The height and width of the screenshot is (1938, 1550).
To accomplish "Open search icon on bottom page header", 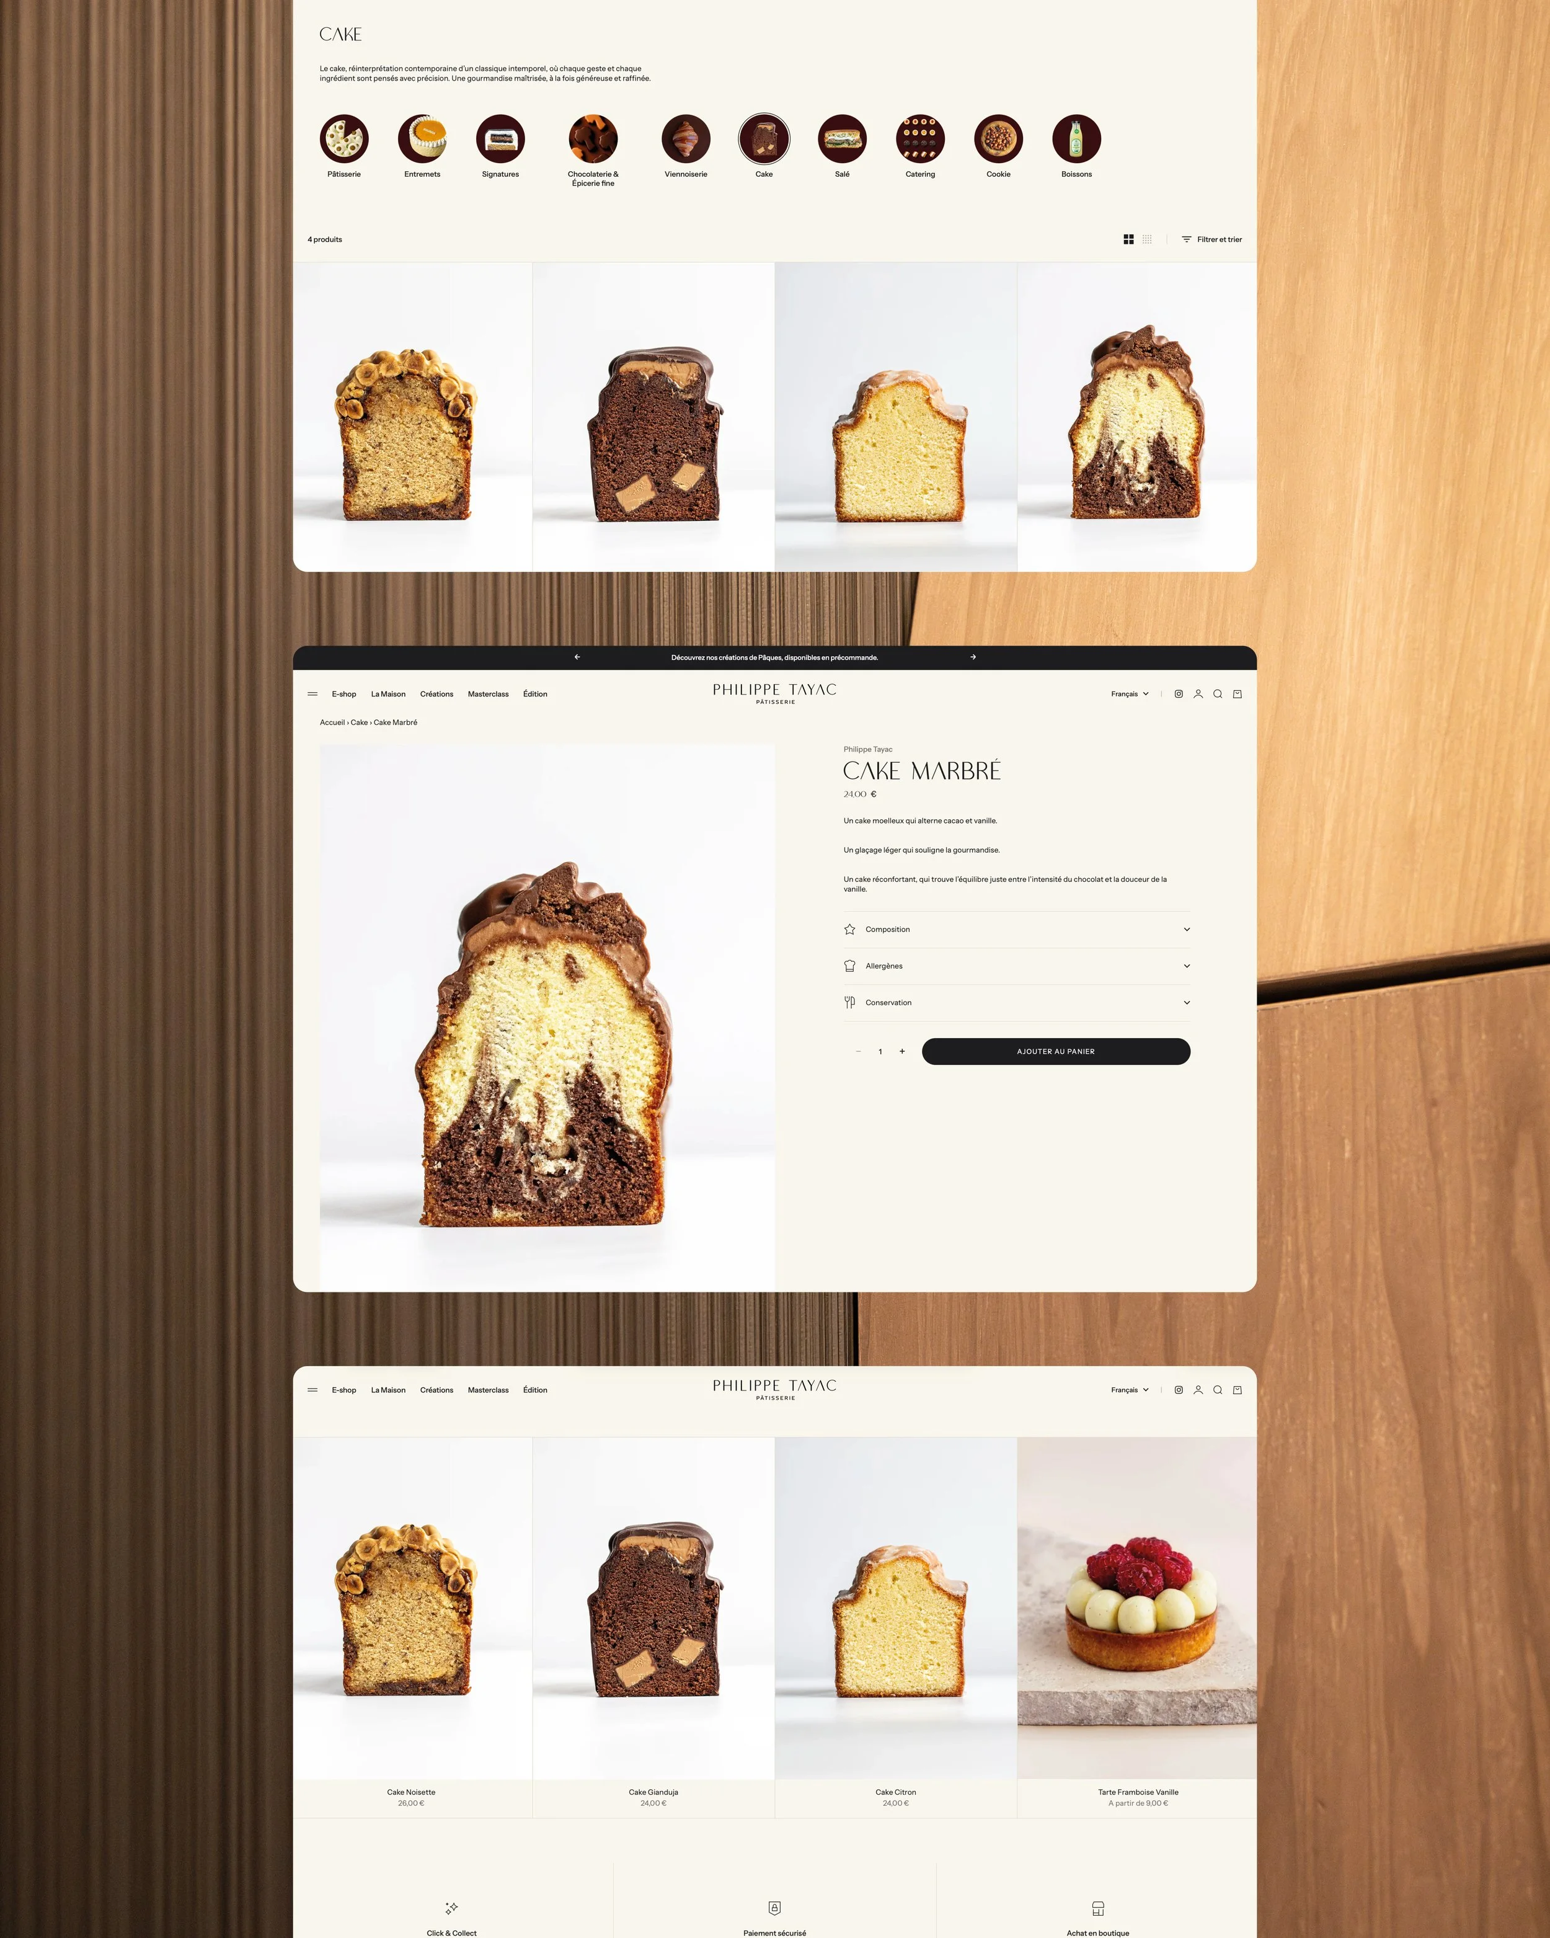I will [x=1218, y=1390].
